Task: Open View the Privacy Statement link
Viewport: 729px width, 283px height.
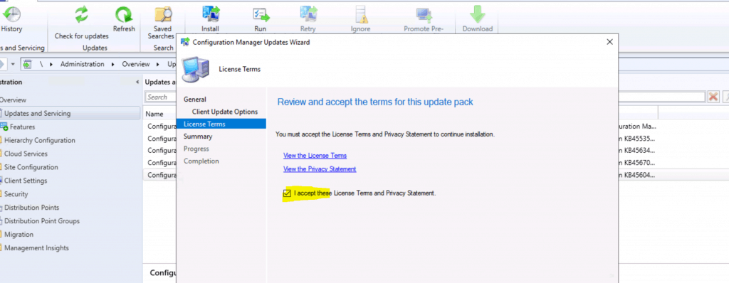Action: click(320, 169)
